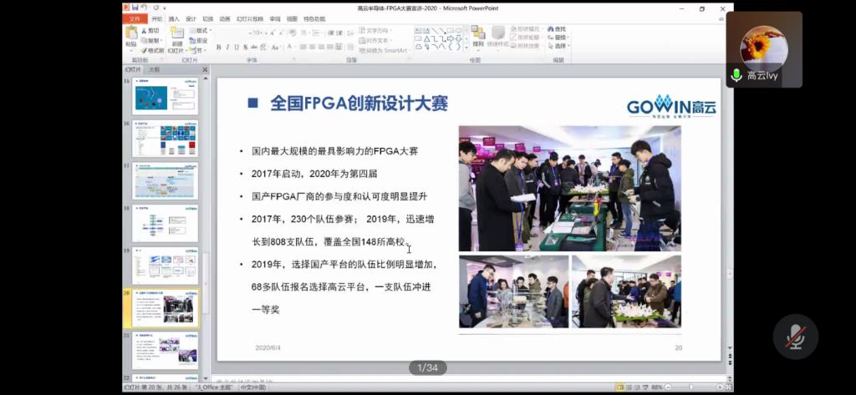Screen dimensions: 856x395
Task: Unmute the crossed-out microphone button
Action: (795, 337)
